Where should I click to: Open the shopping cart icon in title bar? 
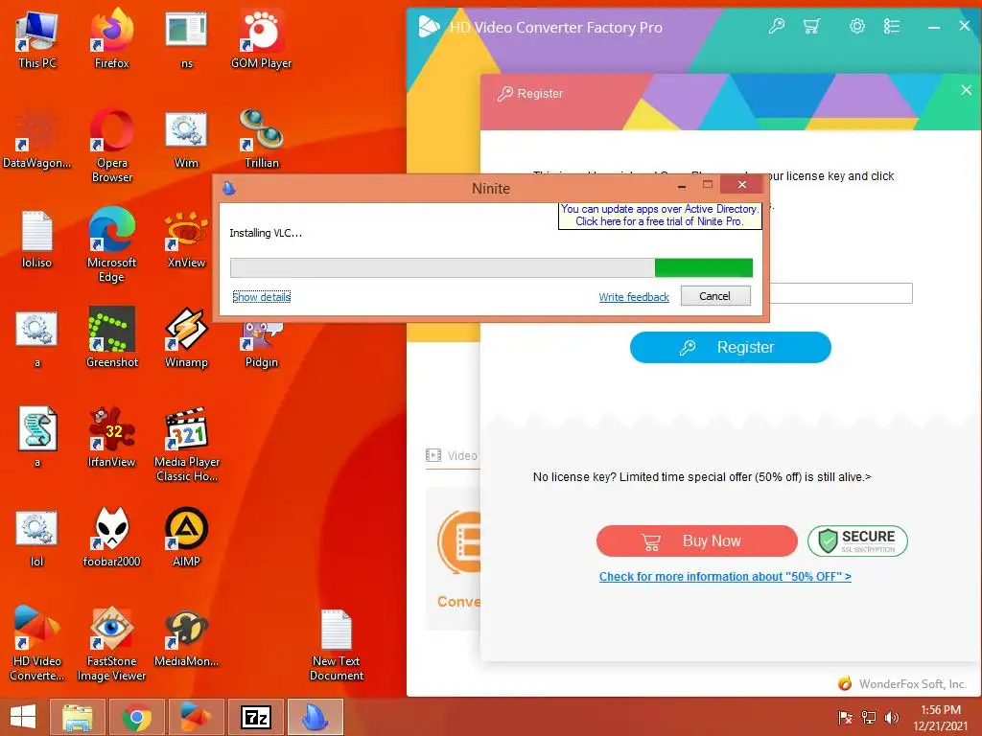coord(811,26)
